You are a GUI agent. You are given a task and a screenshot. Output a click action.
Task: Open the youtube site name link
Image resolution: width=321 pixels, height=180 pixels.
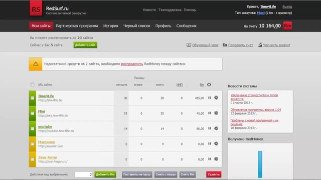point(45,126)
